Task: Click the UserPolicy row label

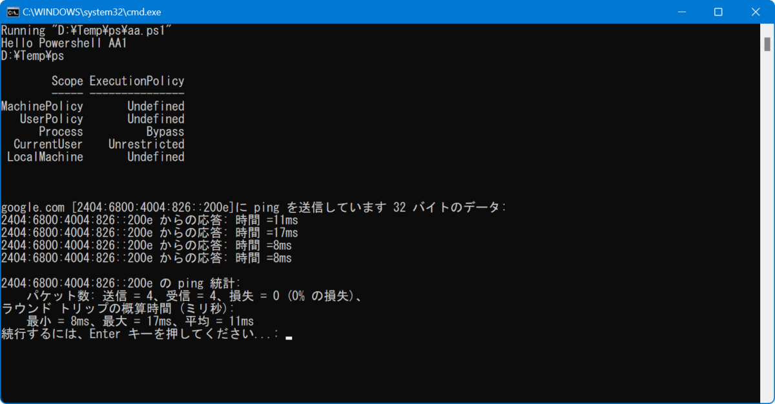Action: click(52, 119)
